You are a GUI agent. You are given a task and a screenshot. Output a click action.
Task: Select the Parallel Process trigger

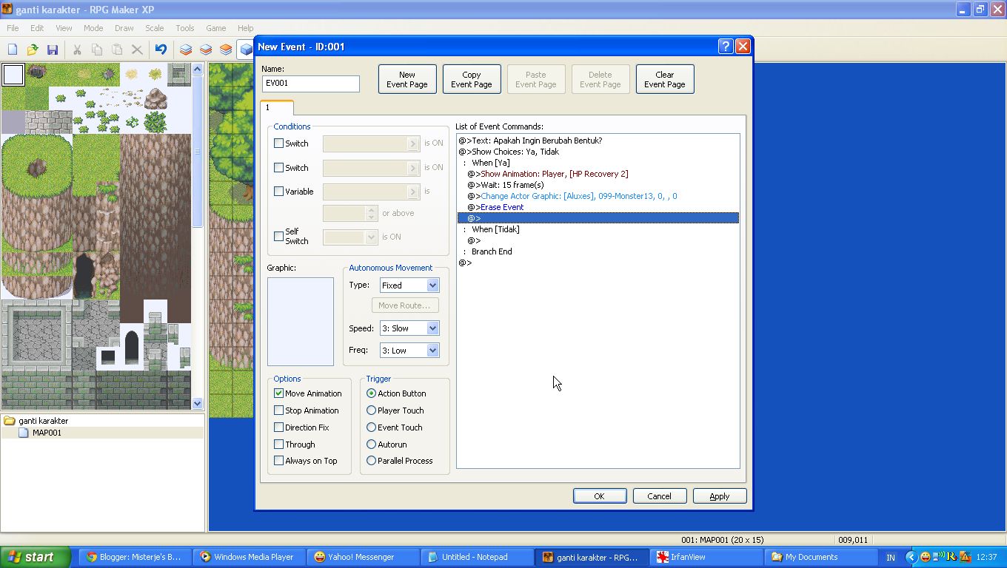click(371, 460)
